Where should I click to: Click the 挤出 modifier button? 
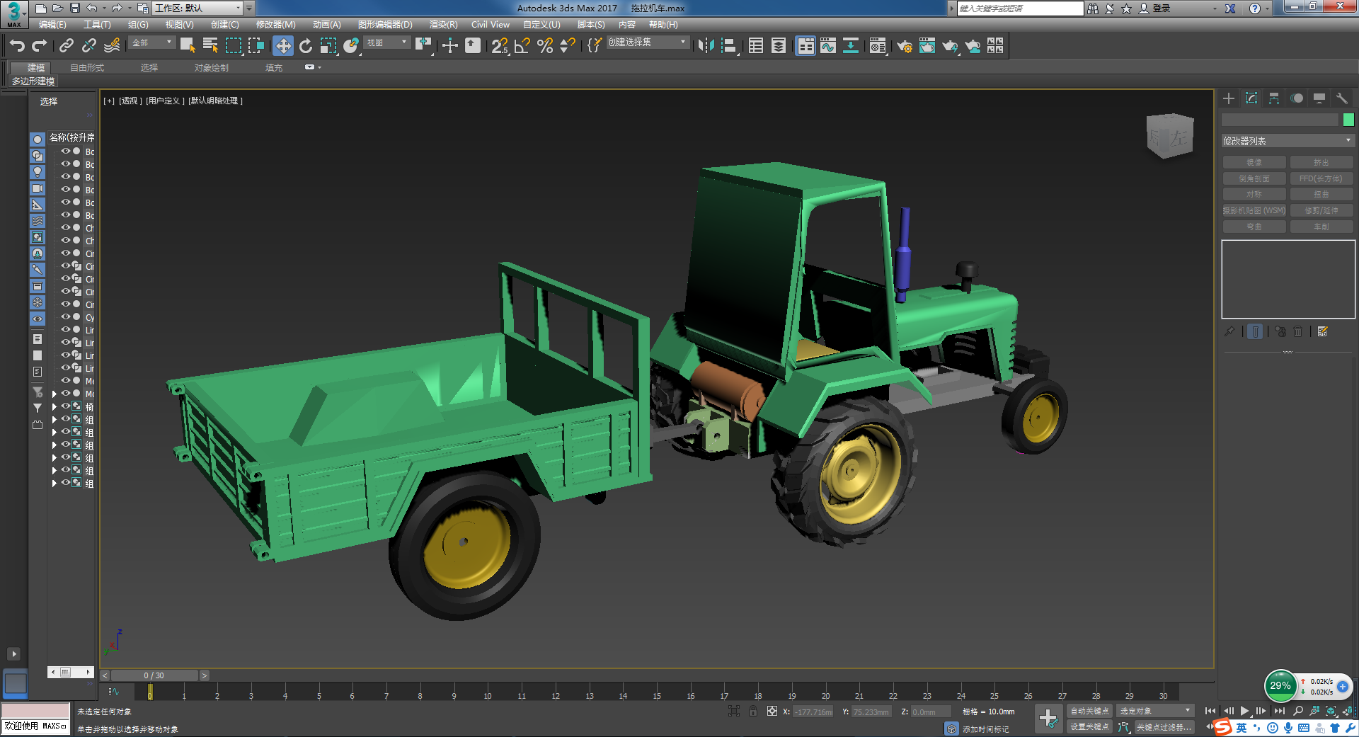click(x=1321, y=163)
